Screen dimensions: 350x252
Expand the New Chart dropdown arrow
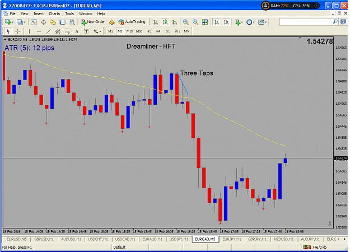(13, 22)
